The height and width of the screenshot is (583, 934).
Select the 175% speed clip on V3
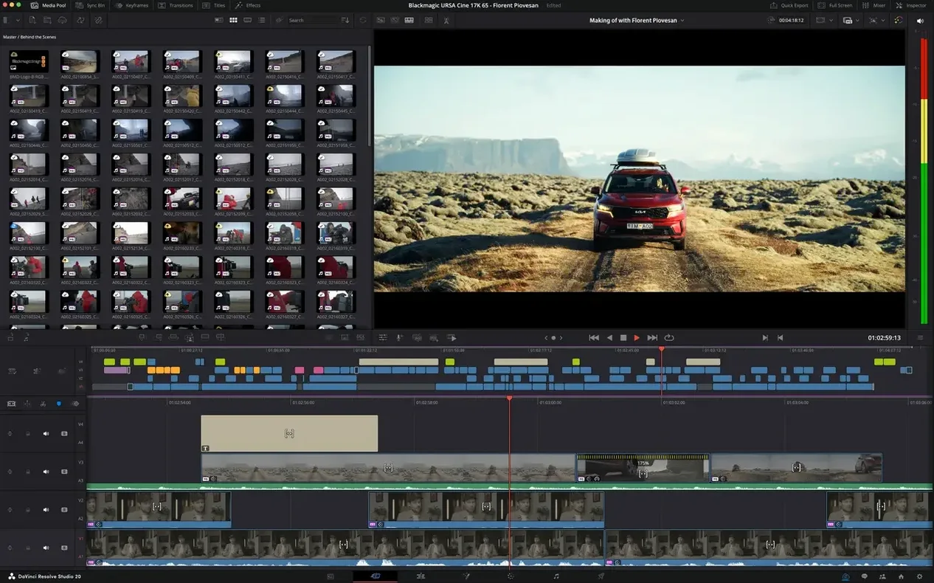point(643,468)
